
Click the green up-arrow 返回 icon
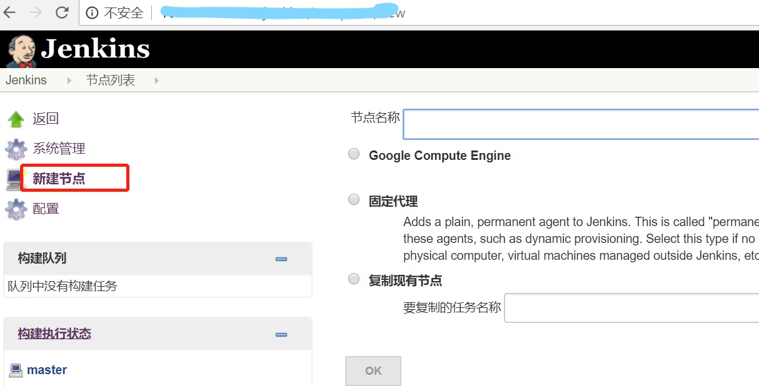16,119
